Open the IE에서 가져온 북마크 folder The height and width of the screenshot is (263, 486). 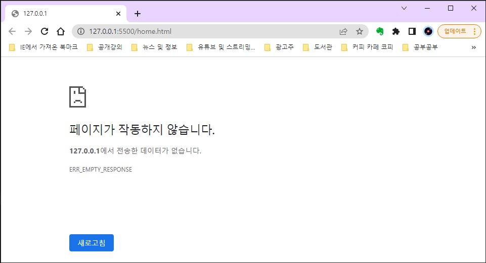43,47
